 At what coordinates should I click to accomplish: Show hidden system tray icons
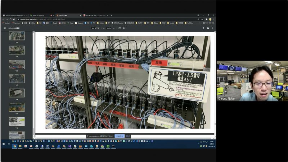[x=198, y=144]
